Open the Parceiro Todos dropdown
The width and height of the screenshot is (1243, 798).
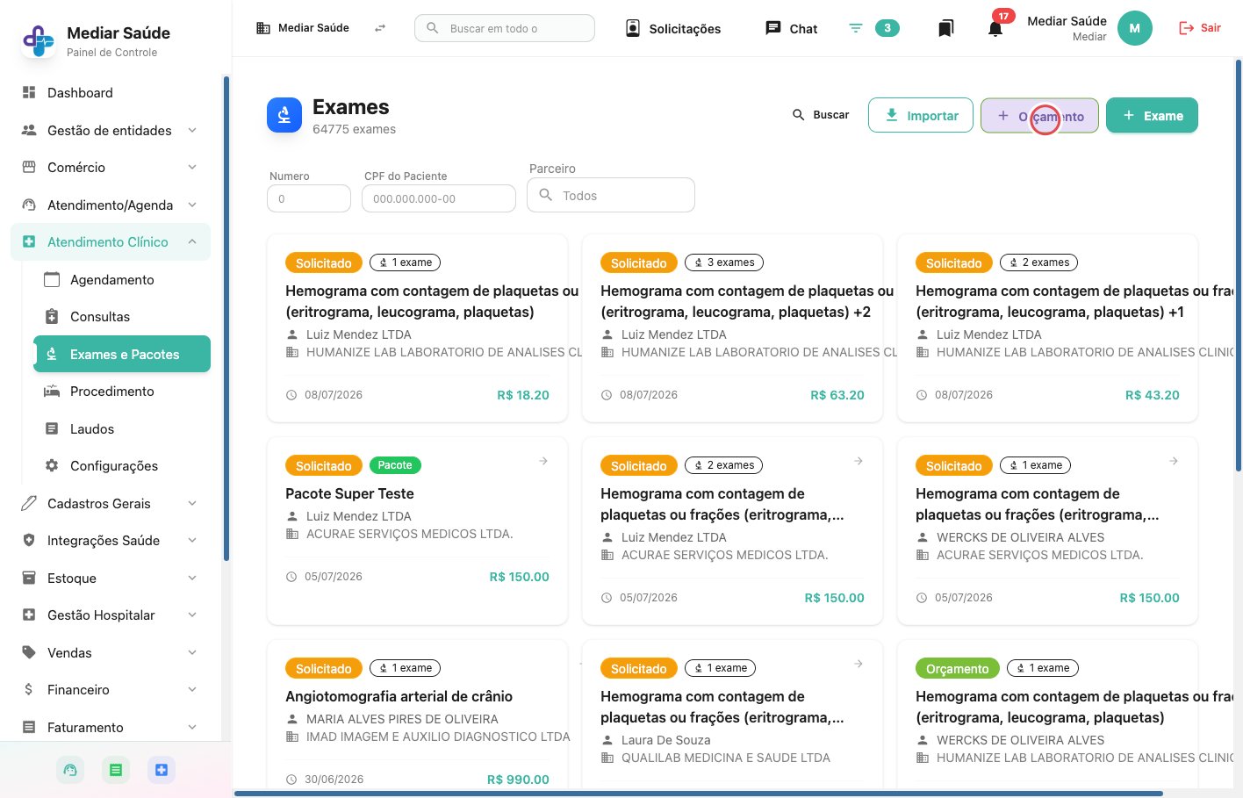click(x=611, y=195)
